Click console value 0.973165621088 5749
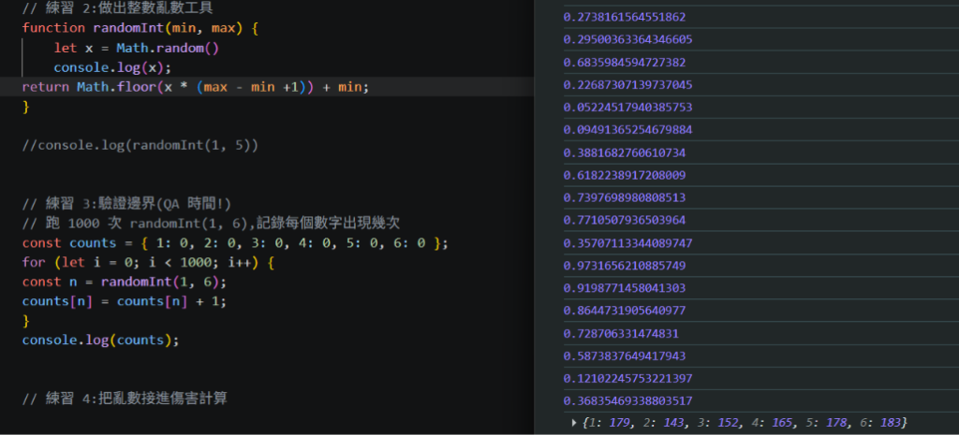The width and height of the screenshot is (959, 435). point(625,265)
